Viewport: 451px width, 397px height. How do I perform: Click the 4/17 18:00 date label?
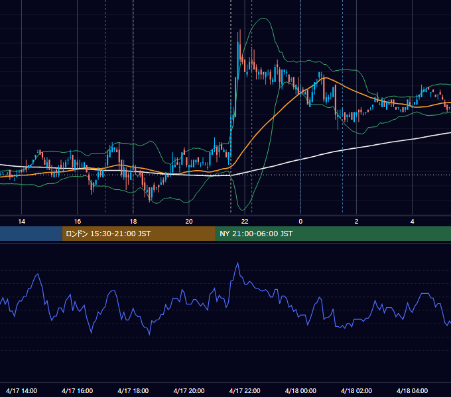pos(133,390)
